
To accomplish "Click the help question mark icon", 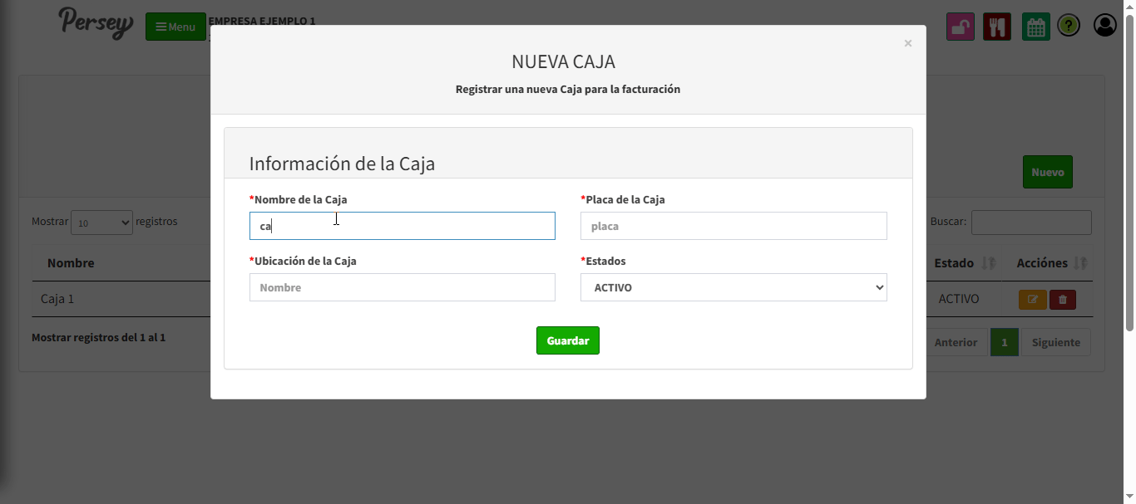I will click(x=1069, y=27).
